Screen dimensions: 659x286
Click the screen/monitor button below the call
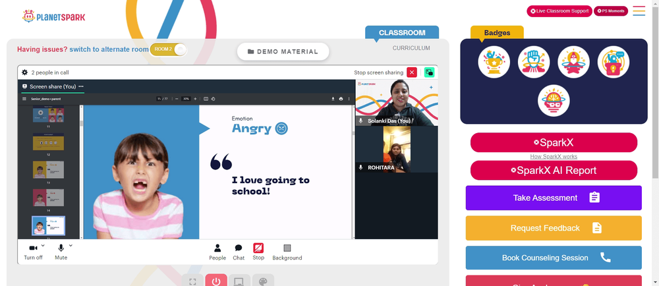click(x=240, y=281)
